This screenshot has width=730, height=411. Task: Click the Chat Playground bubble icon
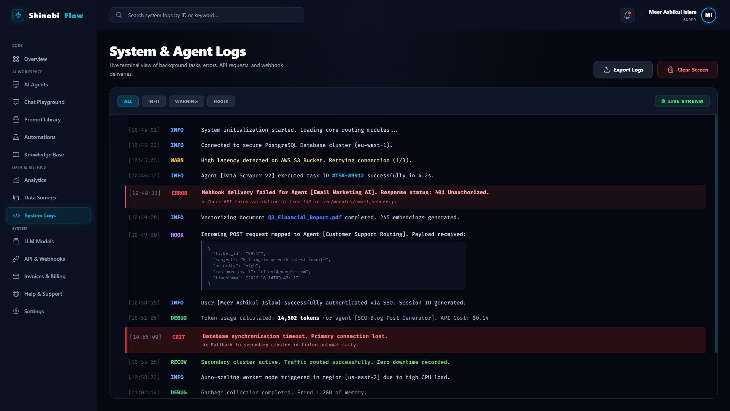pos(16,102)
